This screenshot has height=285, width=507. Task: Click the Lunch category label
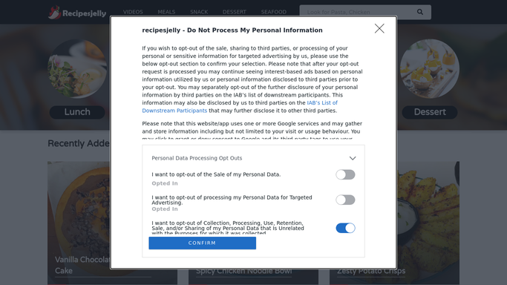(77, 112)
